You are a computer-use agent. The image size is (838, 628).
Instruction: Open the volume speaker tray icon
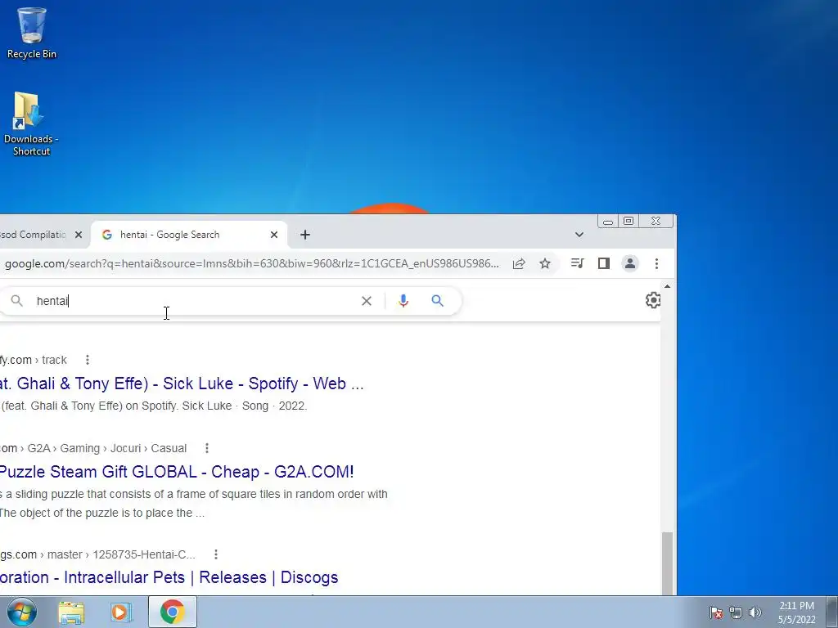(x=755, y=612)
